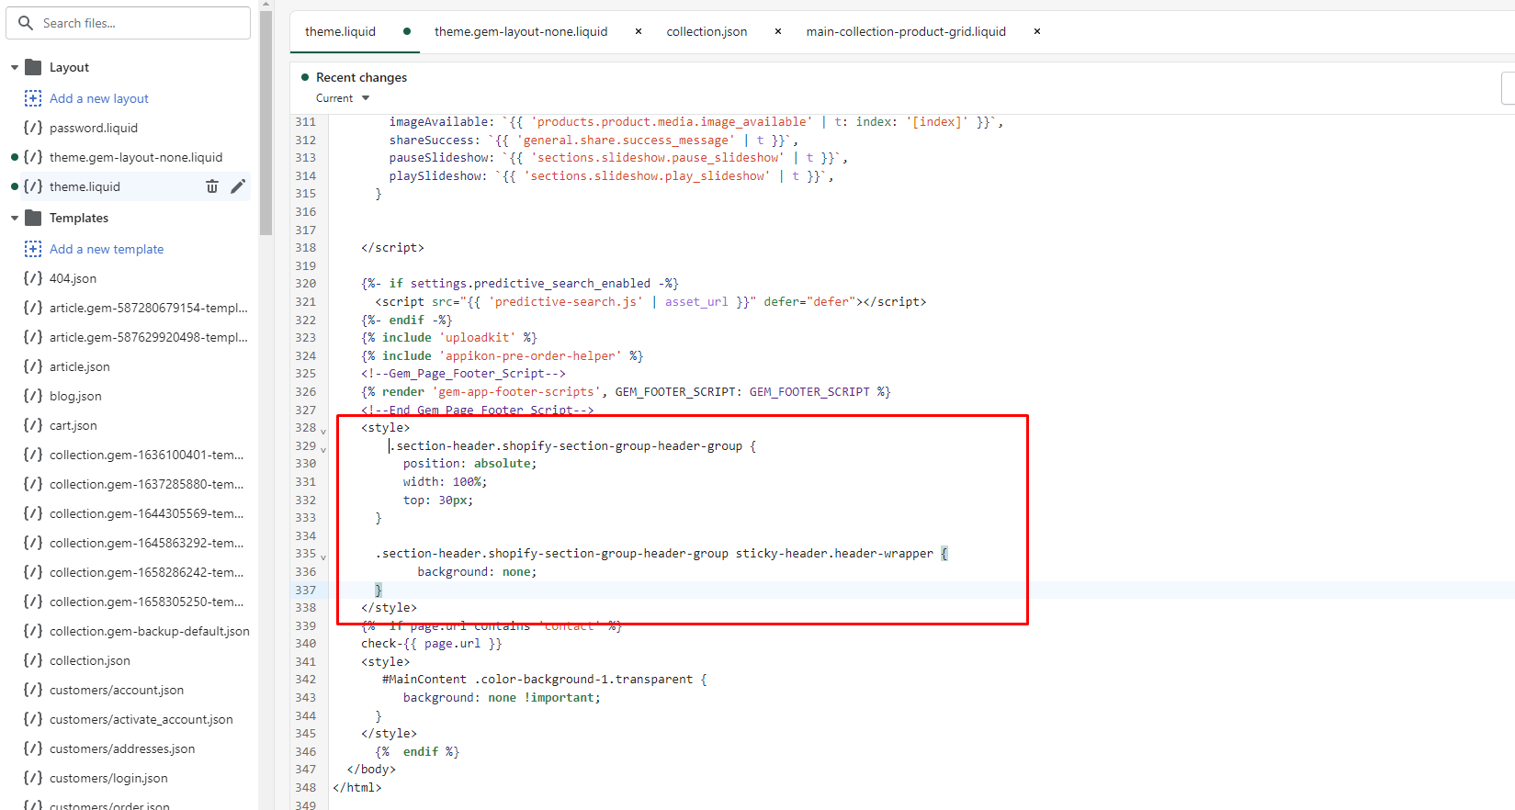Image resolution: width=1515 pixels, height=810 pixels.
Task: Open the cart.json file
Action: click(73, 425)
